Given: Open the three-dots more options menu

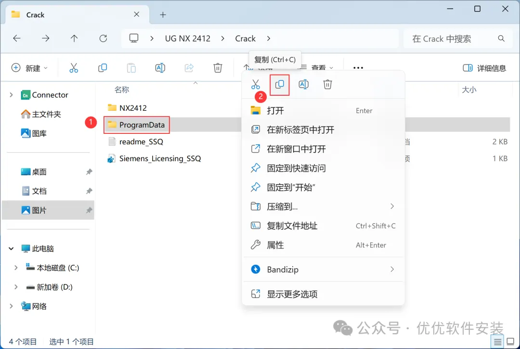Looking at the screenshot, I should point(358,68).
